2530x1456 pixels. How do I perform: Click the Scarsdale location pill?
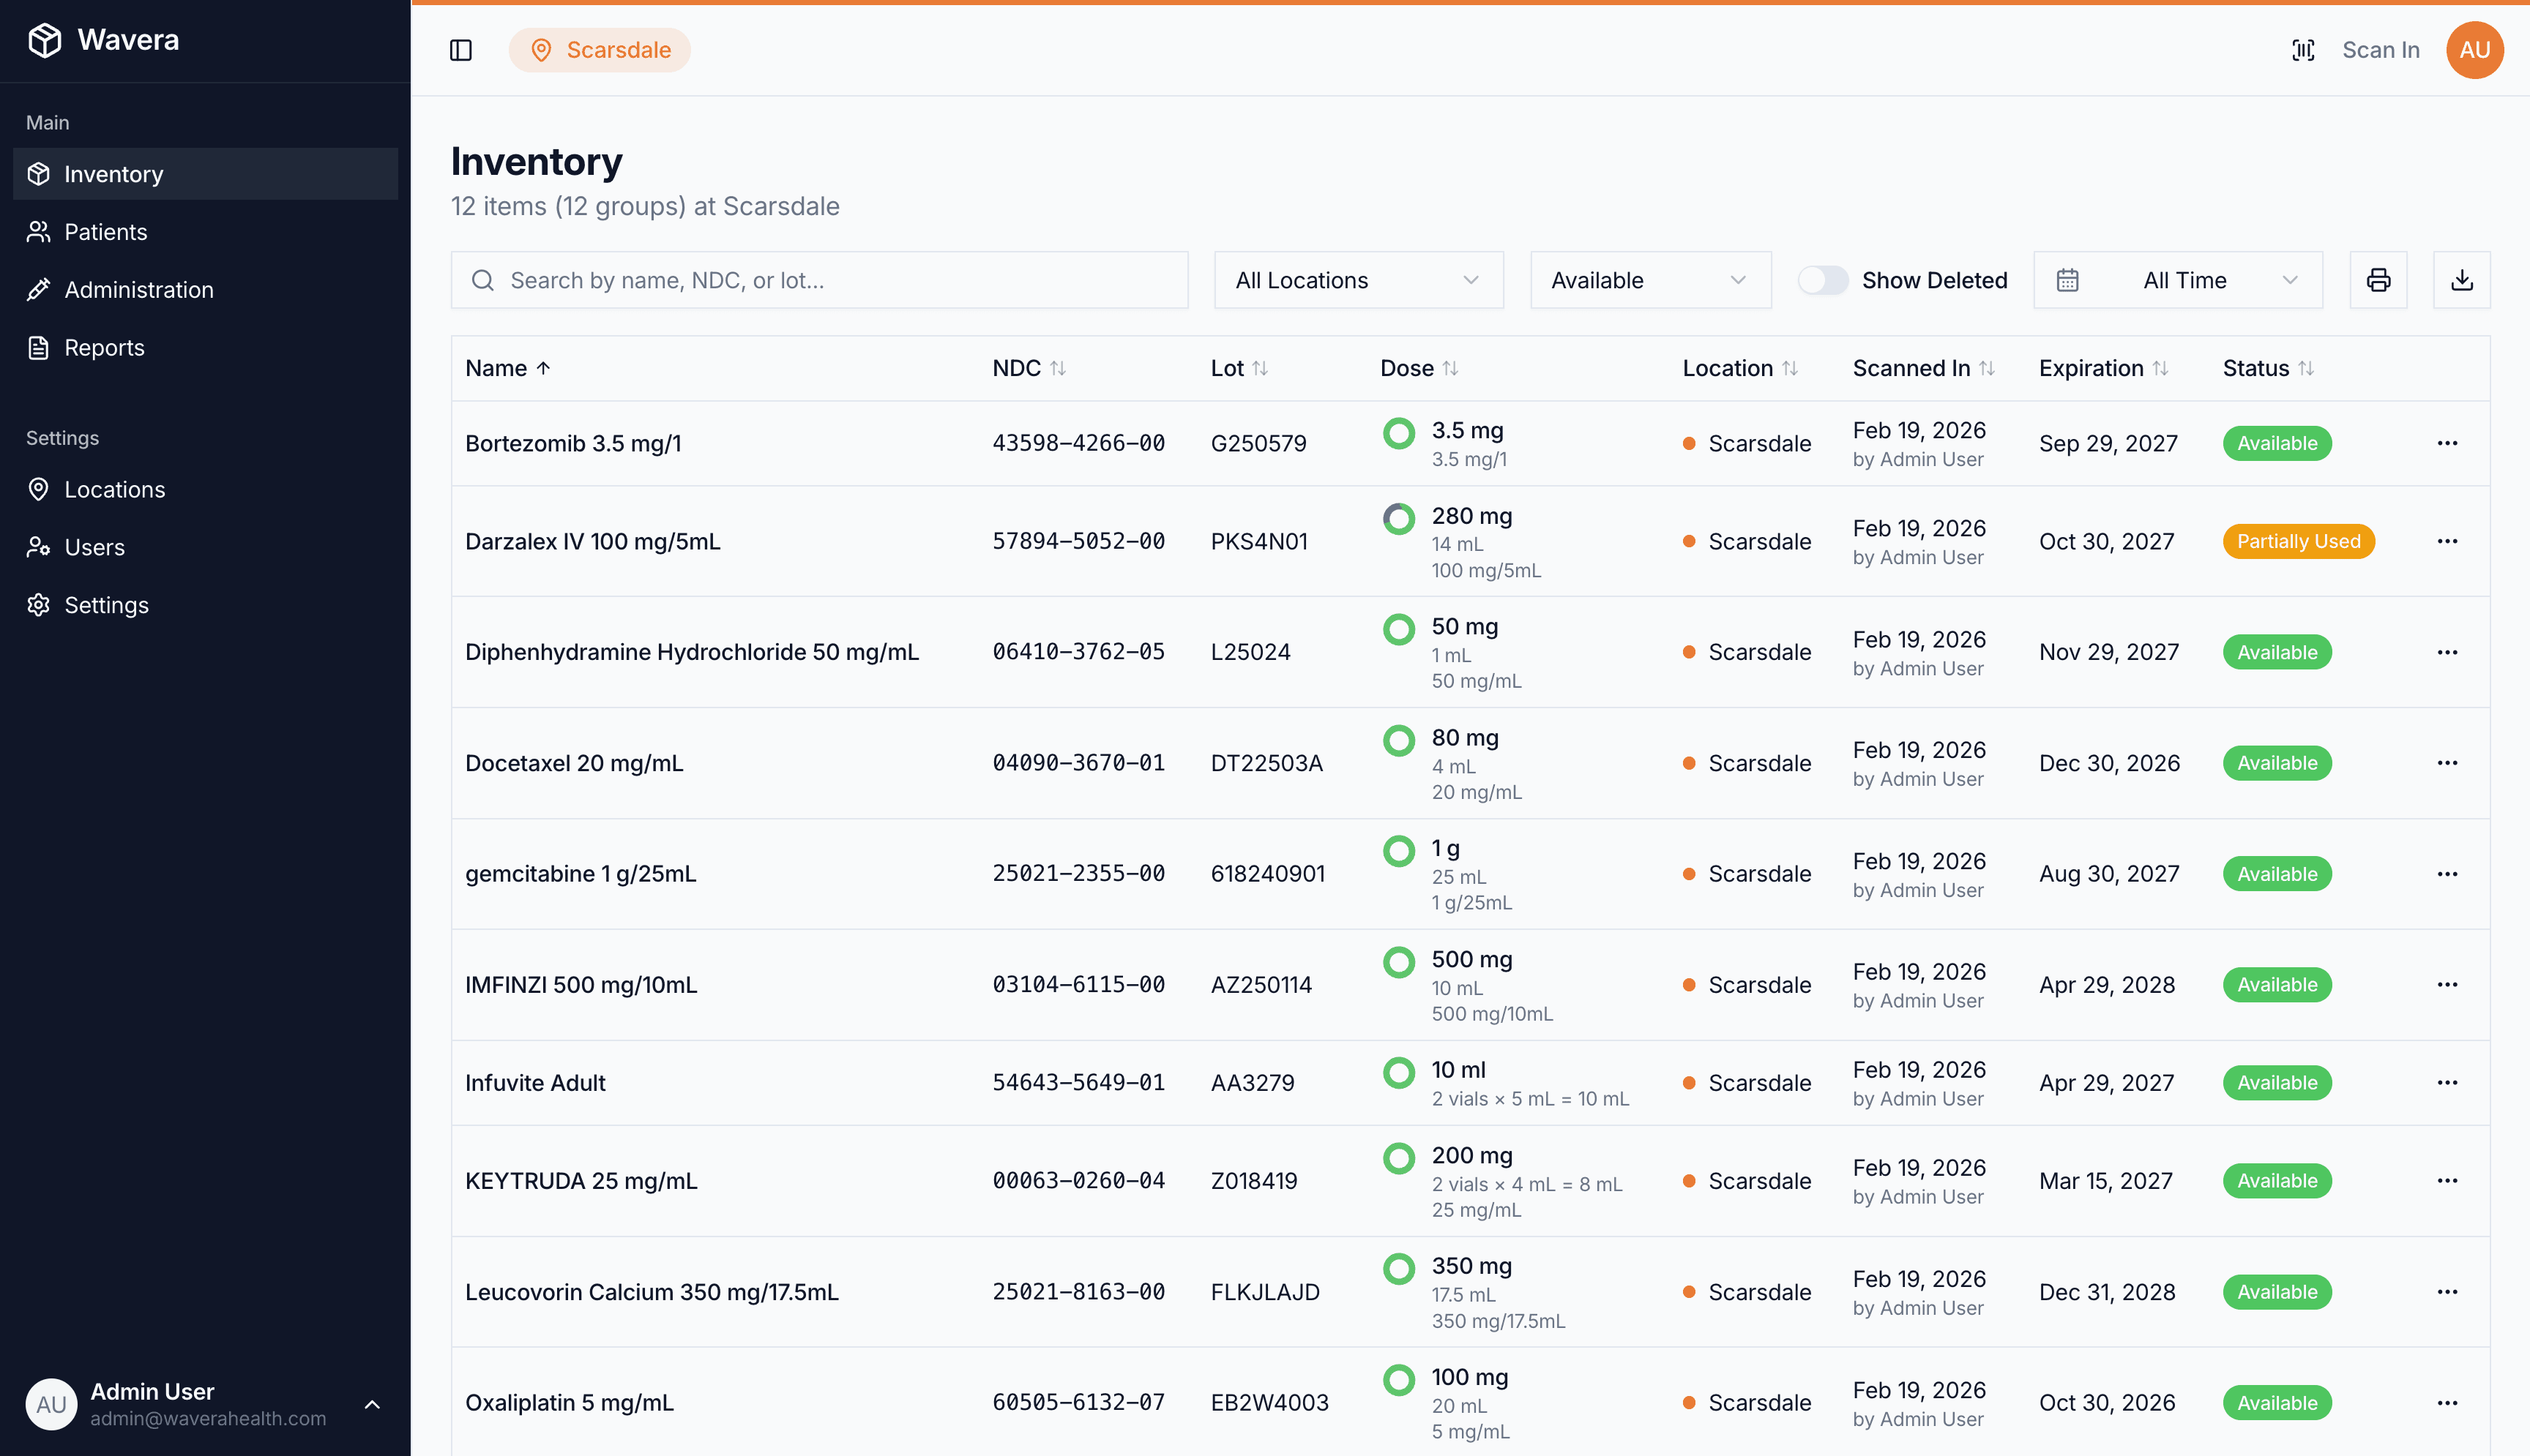[x=600, y=49]
